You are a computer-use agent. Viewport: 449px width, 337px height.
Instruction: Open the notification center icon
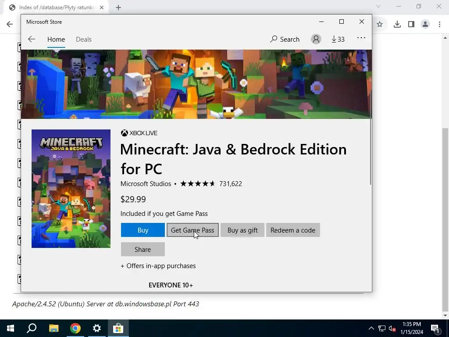435,328
